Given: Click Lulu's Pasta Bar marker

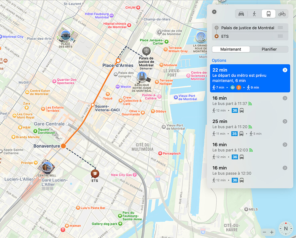Looking at the screenshot, I should coord(78,208).
